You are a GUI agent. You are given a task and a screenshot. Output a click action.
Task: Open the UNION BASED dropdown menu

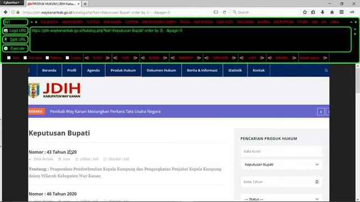coord(72,22)
